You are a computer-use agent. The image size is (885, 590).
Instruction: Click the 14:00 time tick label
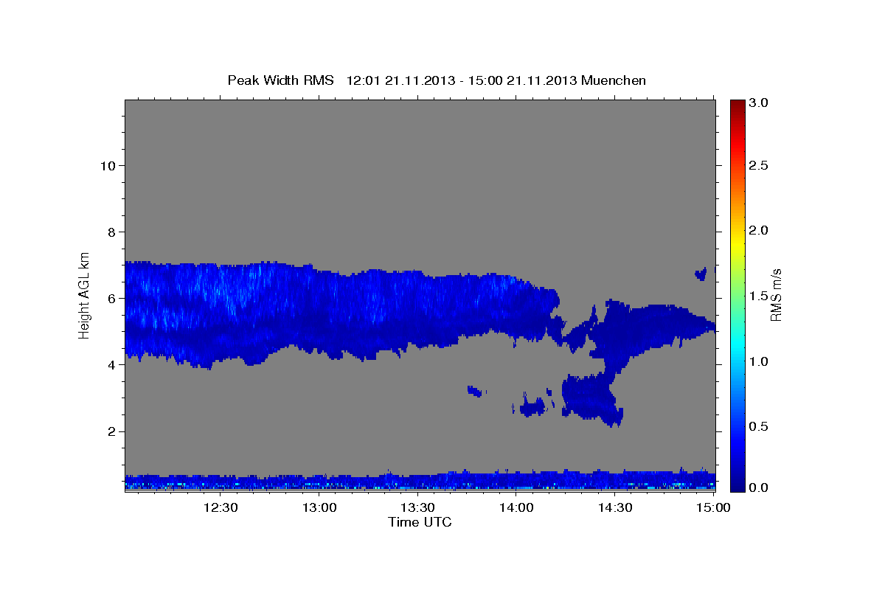pos(516,507)
